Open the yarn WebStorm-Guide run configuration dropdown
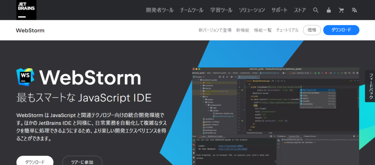This screenshot has width=375, height=165. 300,73
